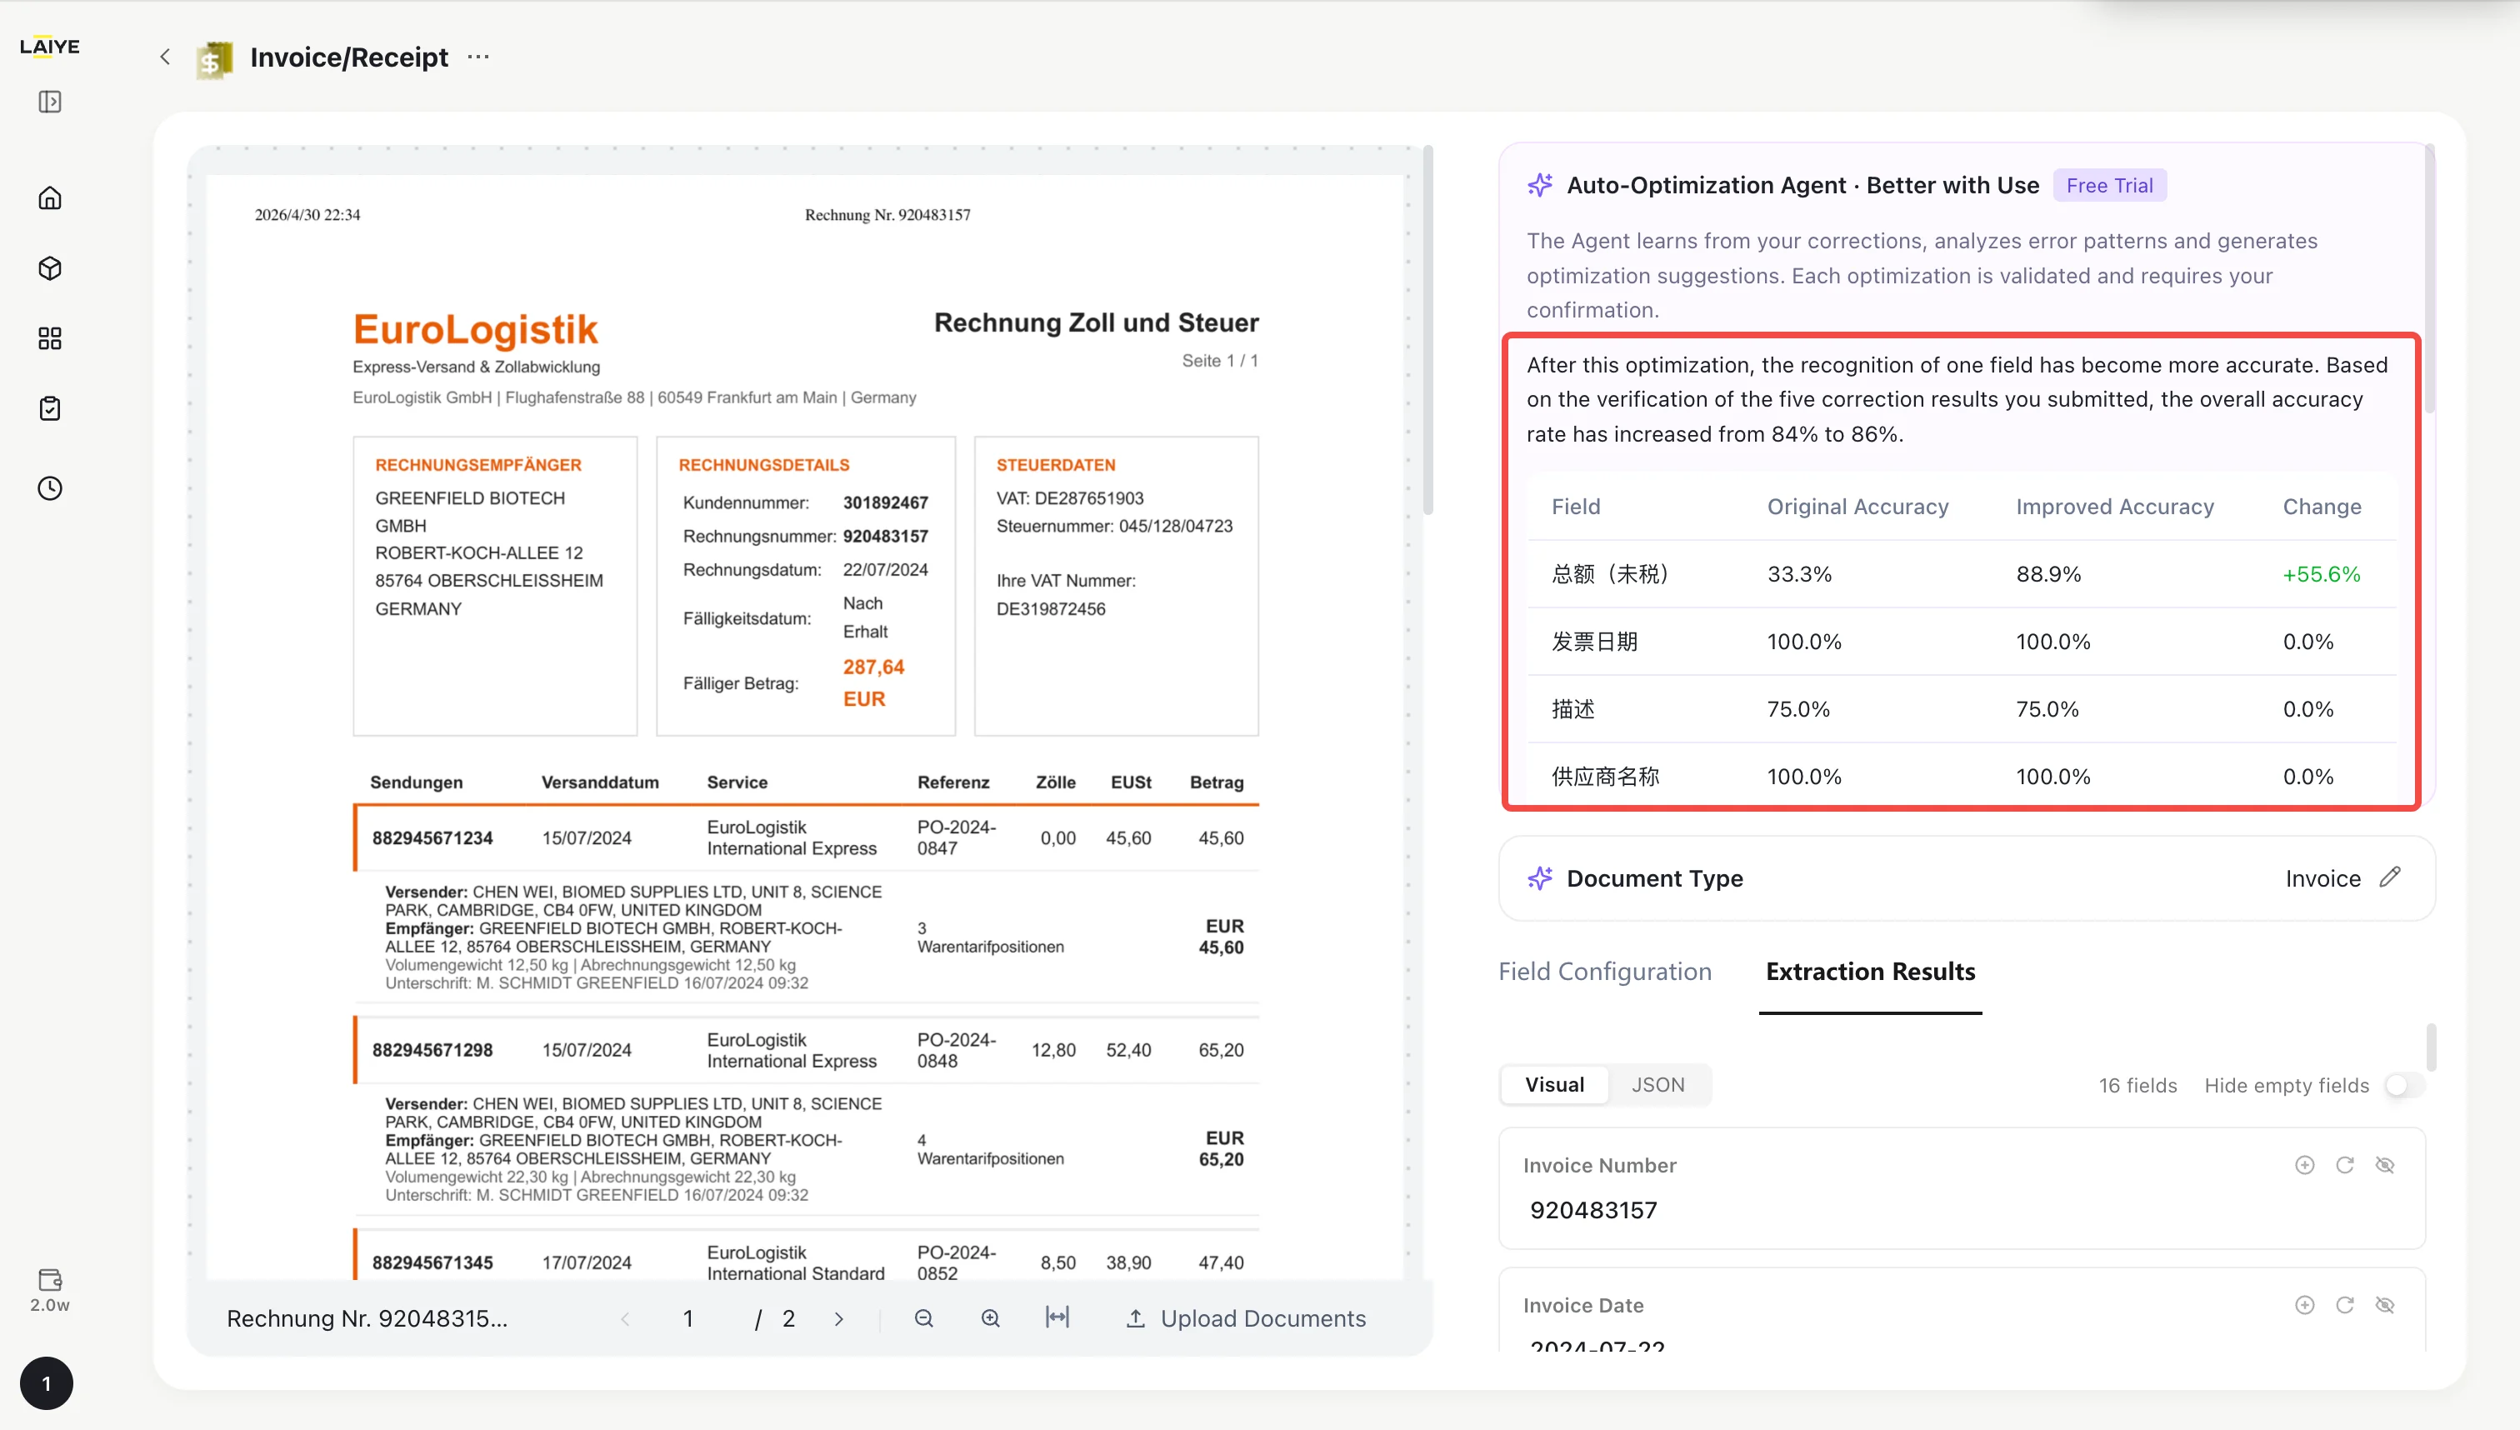Open the clipboard tasks icon in sidebar
The height and width of the screenshot is (1430, 2520).
pos(50,408)
